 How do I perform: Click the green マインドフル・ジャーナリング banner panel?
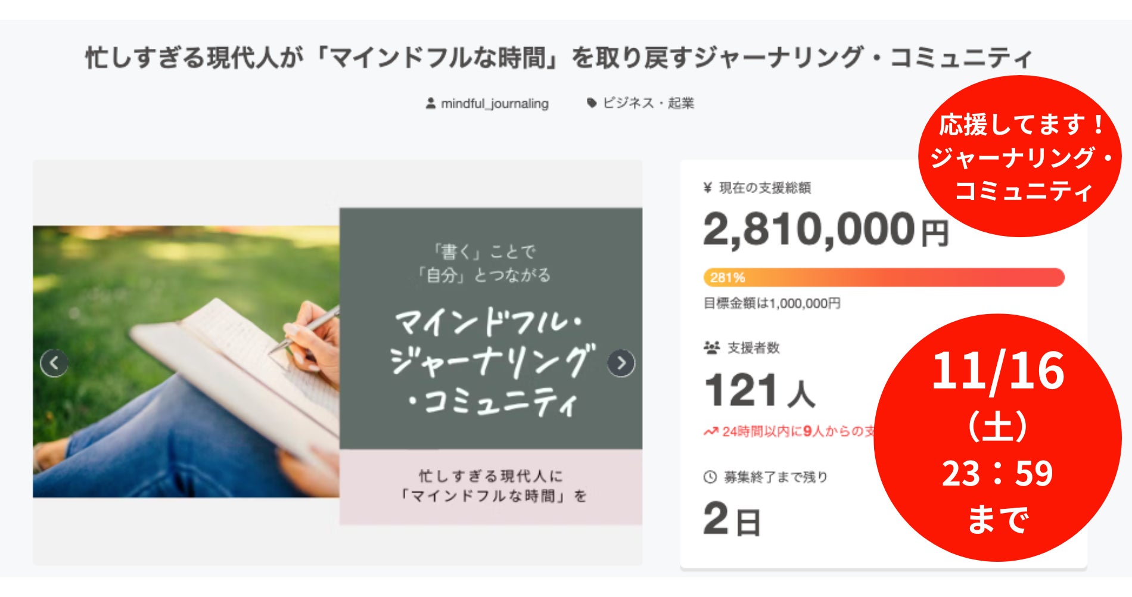[x=490, y=328]
